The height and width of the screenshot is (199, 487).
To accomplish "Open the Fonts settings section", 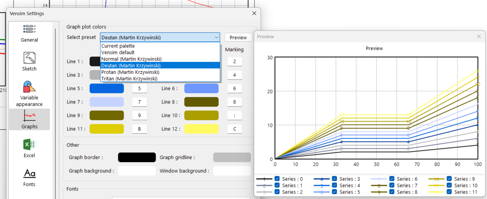I will point(29,178).
